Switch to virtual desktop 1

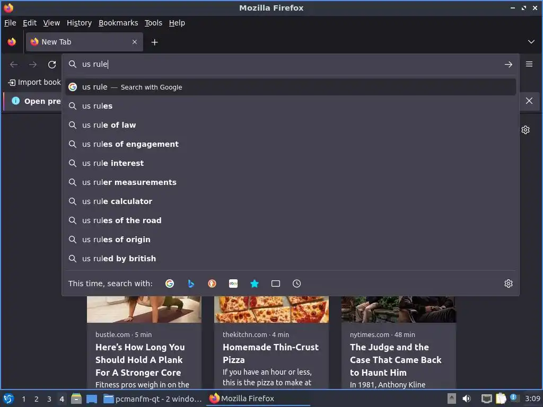click(x=23, y=399)
